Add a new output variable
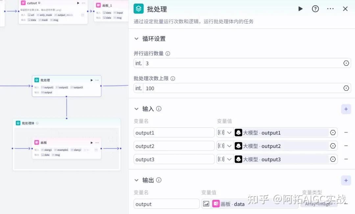This screenshot has width=355, height=214. point(346,180)
